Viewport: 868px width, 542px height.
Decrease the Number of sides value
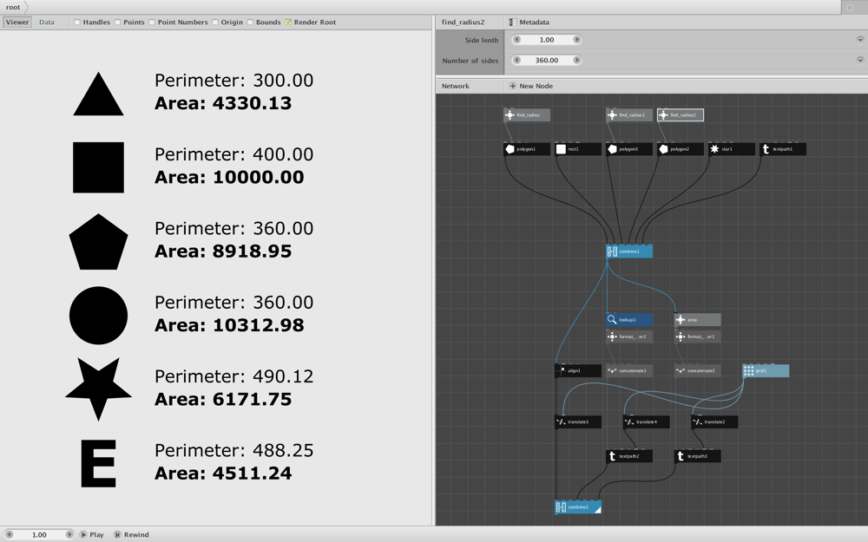point(517,61)
